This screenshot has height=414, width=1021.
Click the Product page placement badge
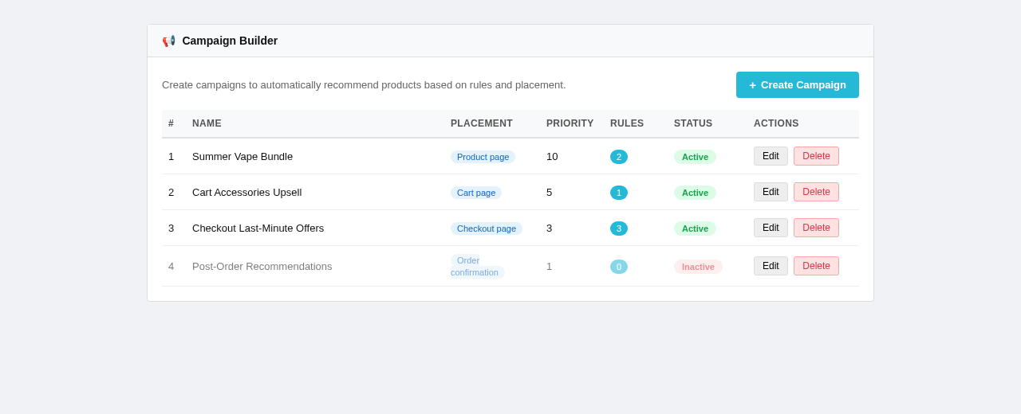point(483,157)
